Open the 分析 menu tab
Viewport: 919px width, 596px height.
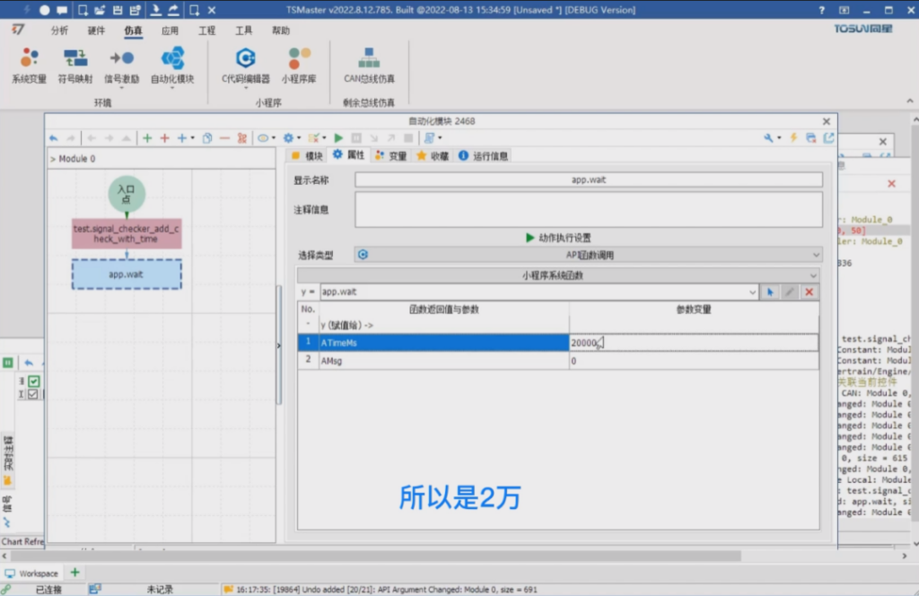click(x=59, y=31)
